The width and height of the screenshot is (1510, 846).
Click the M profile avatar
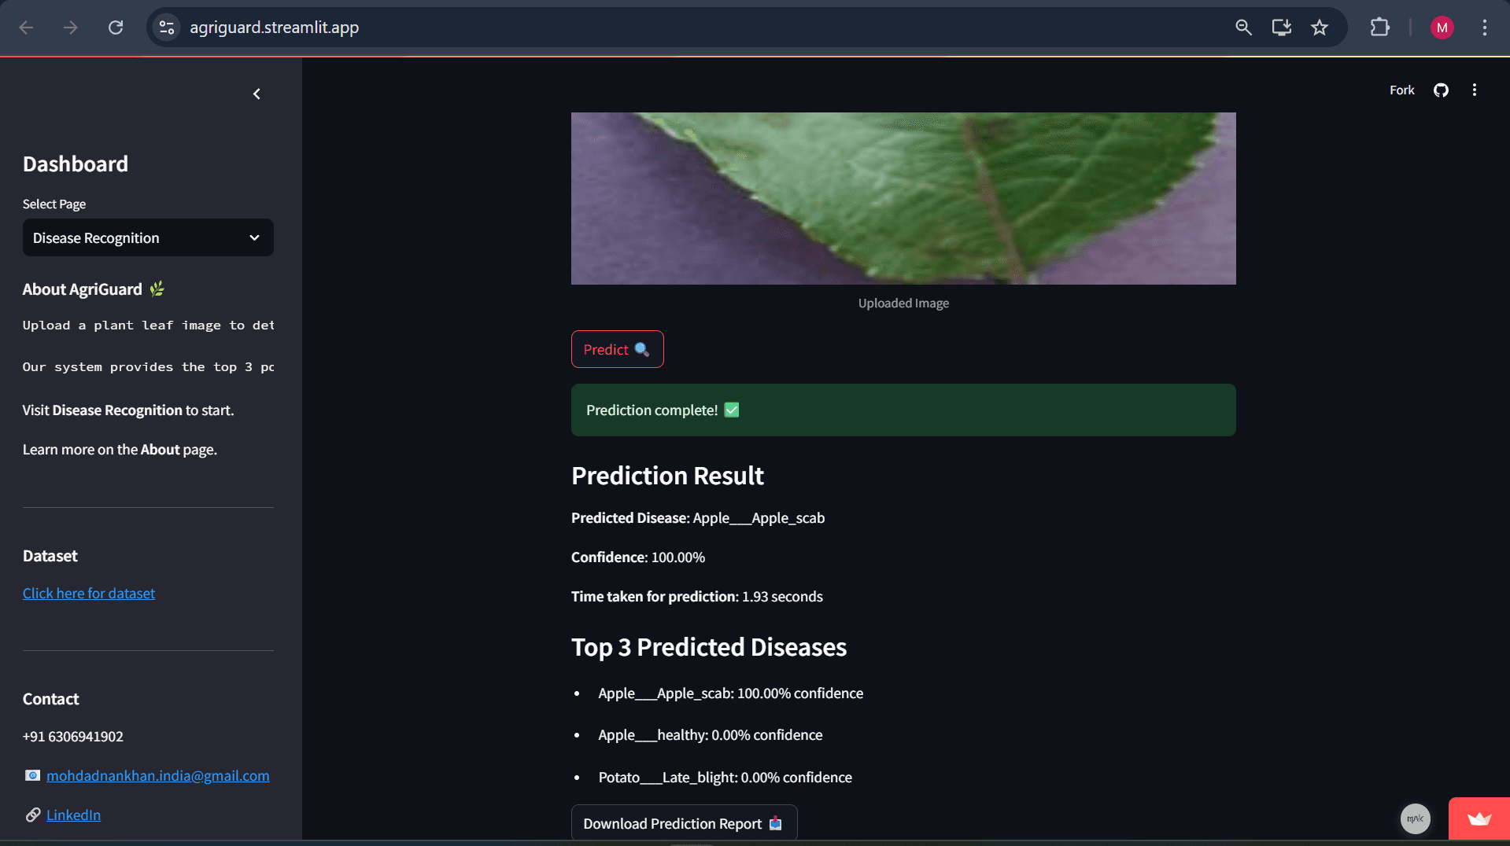pos(1442,27)
